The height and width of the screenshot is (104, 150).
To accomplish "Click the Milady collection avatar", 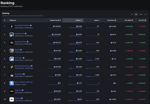I will (11, 51).
